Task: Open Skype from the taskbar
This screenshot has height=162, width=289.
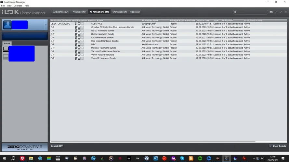Action: point(182,158)
